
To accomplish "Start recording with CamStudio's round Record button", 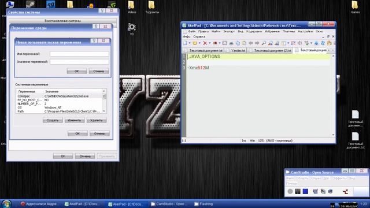I will (290, 191).
